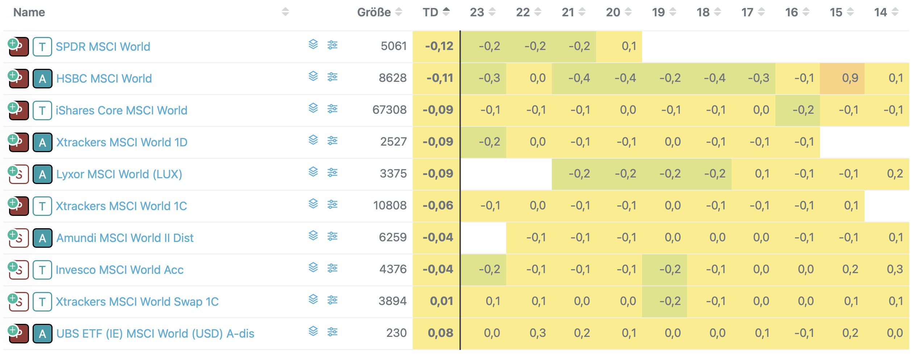Click sliders icon in UBS ETF MSCI World row
Image resolution: width=916 pixels, height=355 pixels.
(332, 332)
